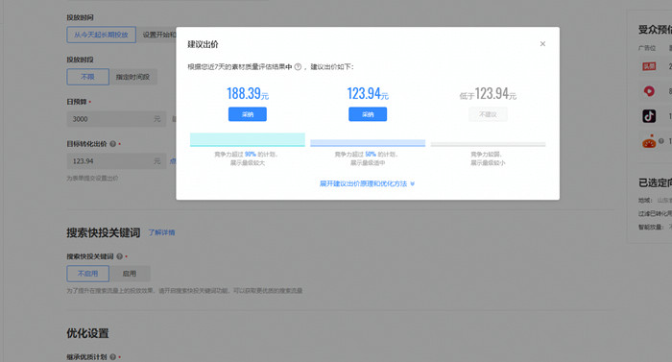The image size is (672, 362).
Task: Expand 展开建议出价原理和优化方法
Action: 368,183
